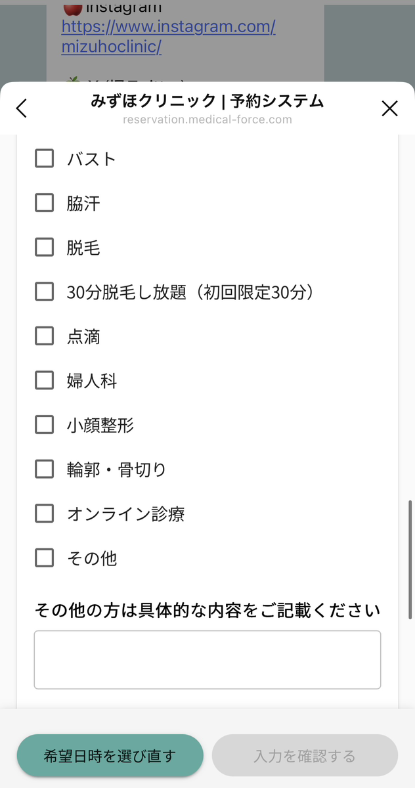Check the オンライン診療 option
Image resolution: width=415 pixels, height=788 pixels.
pos(44,514)
